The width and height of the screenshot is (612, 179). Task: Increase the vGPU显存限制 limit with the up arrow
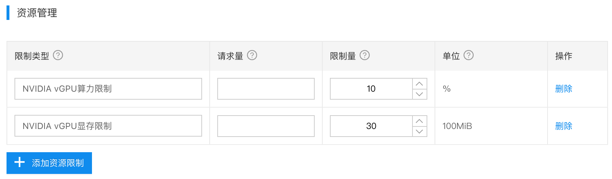420,121
